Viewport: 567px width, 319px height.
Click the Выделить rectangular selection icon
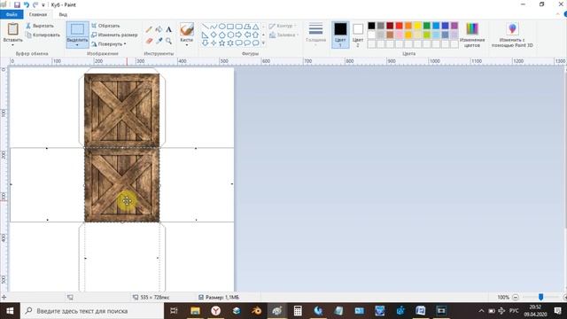point(77,29)
